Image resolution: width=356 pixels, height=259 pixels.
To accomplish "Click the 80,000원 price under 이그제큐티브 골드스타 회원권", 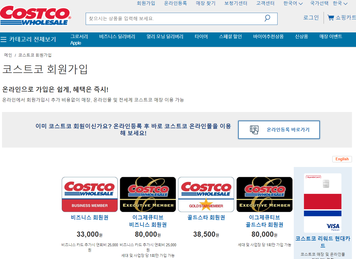I will click(x=265, y=234).
